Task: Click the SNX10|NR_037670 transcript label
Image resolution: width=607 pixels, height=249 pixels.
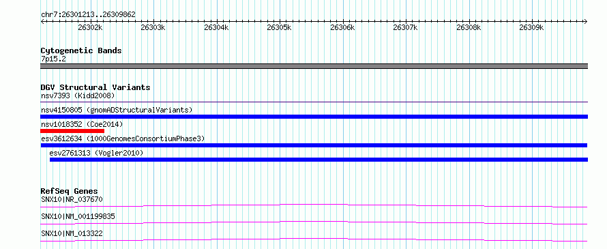Action: coord(72,200)
